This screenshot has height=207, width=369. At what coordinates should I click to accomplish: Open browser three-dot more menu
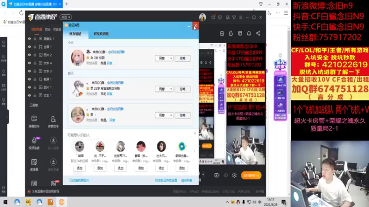tap(278, 13)
